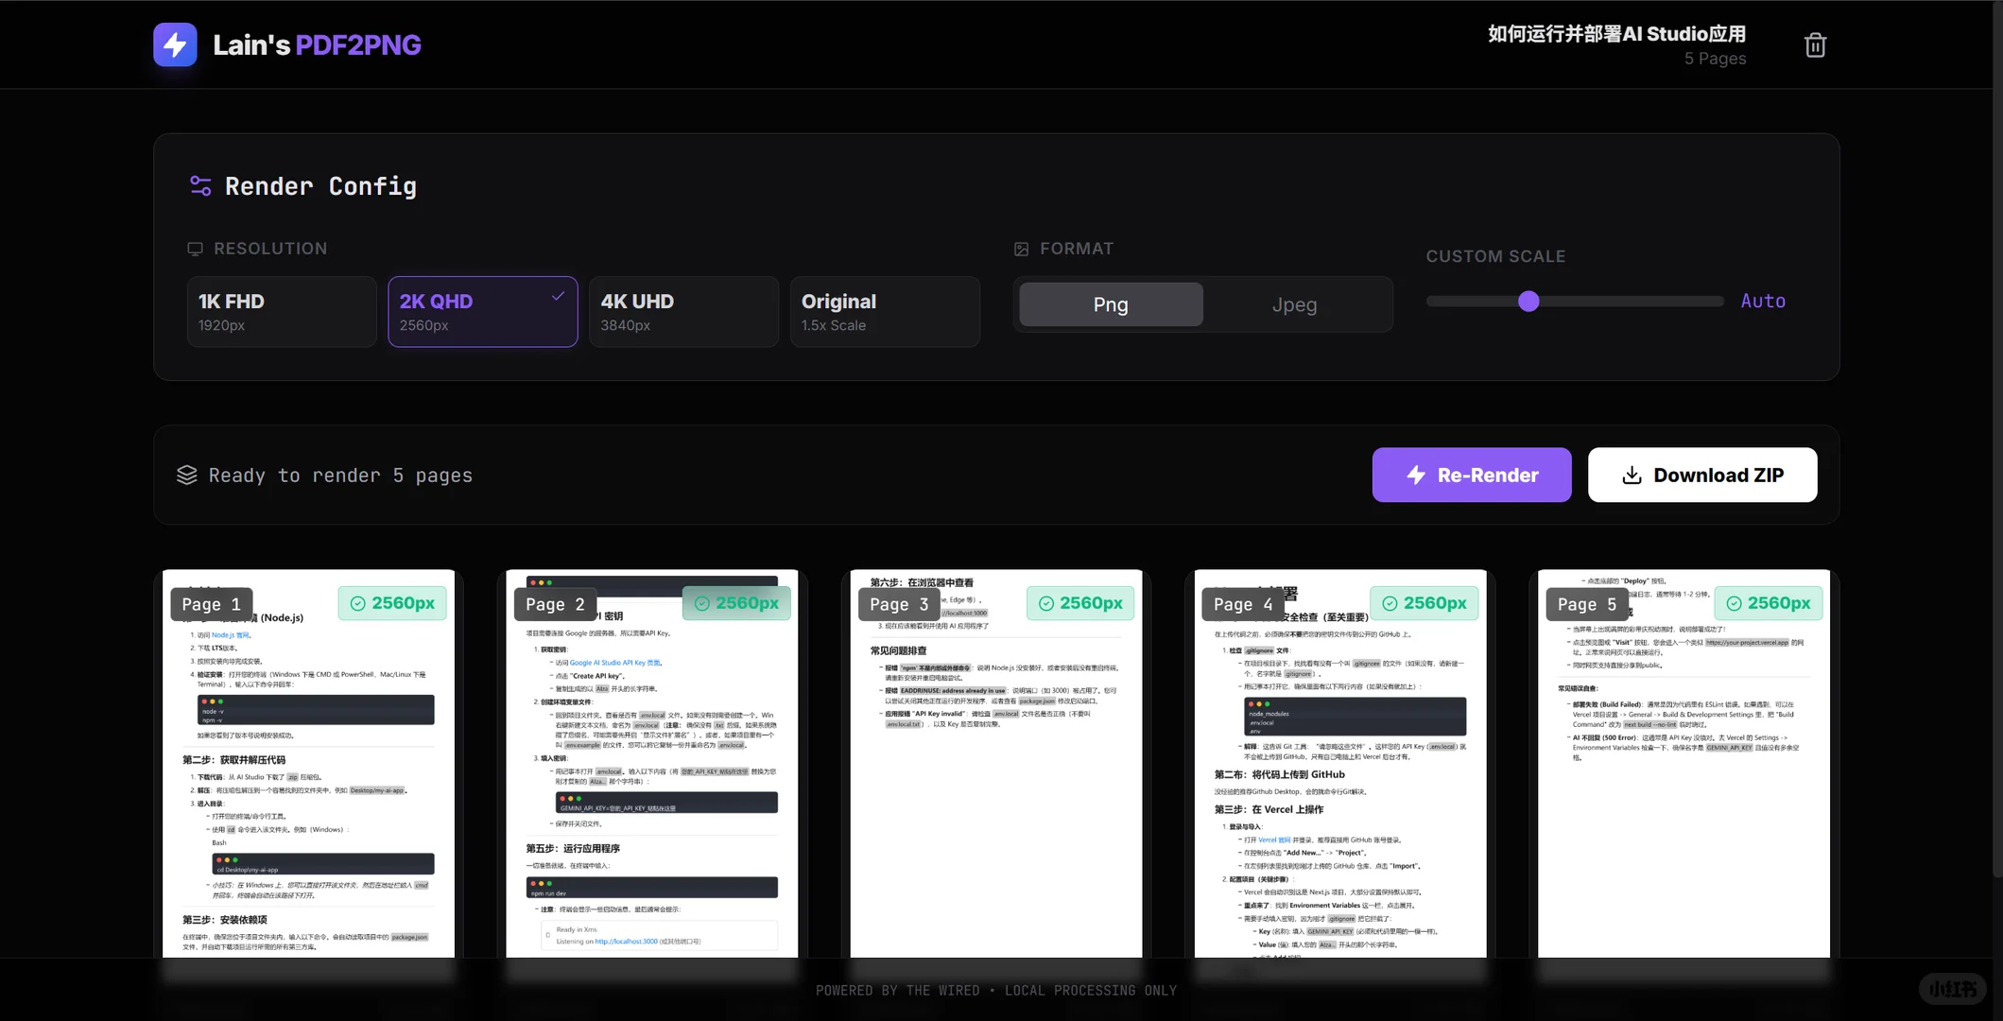This screenshot has width=2003, height=1021.
Task: Open the Page 3 preview thumbnail
Action: click(x=995, y=766)
